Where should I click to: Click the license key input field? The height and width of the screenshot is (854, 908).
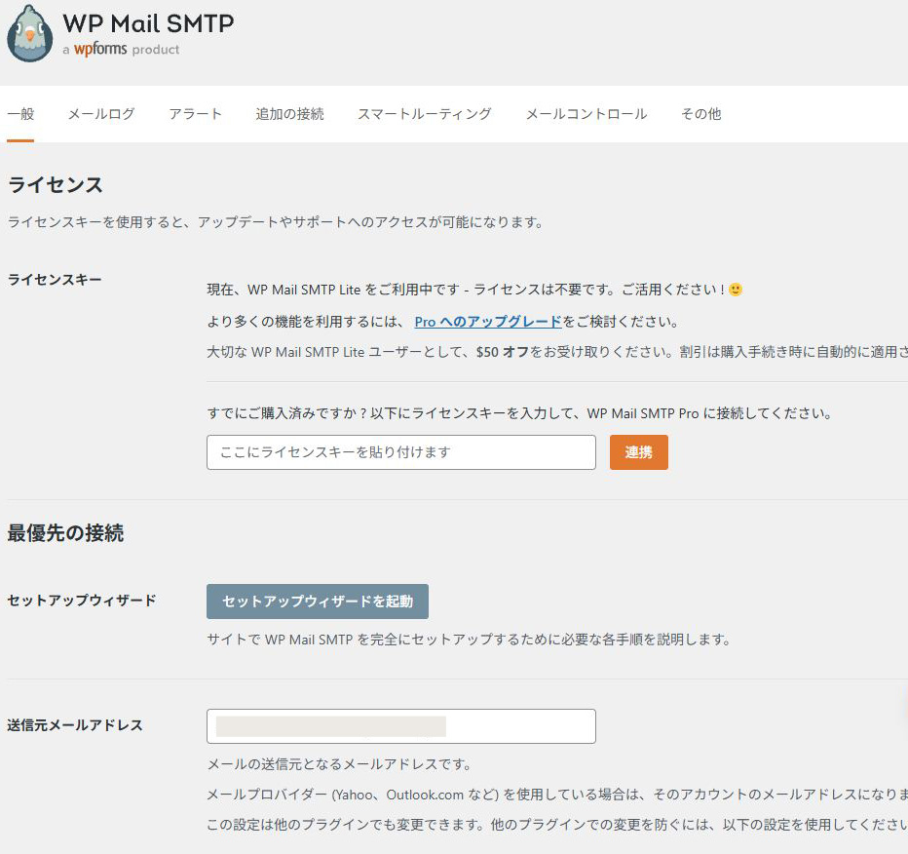401,452
